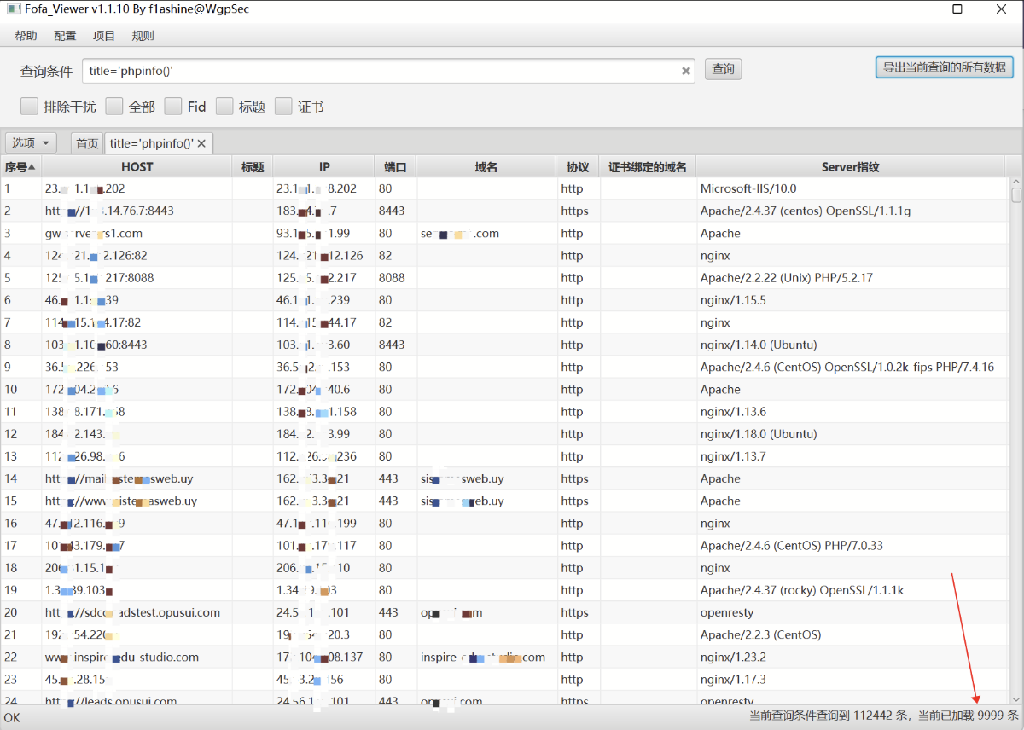Open the 帮助 menu
The width and height of the screenshot is (1024, 730).
click(26, 36)
